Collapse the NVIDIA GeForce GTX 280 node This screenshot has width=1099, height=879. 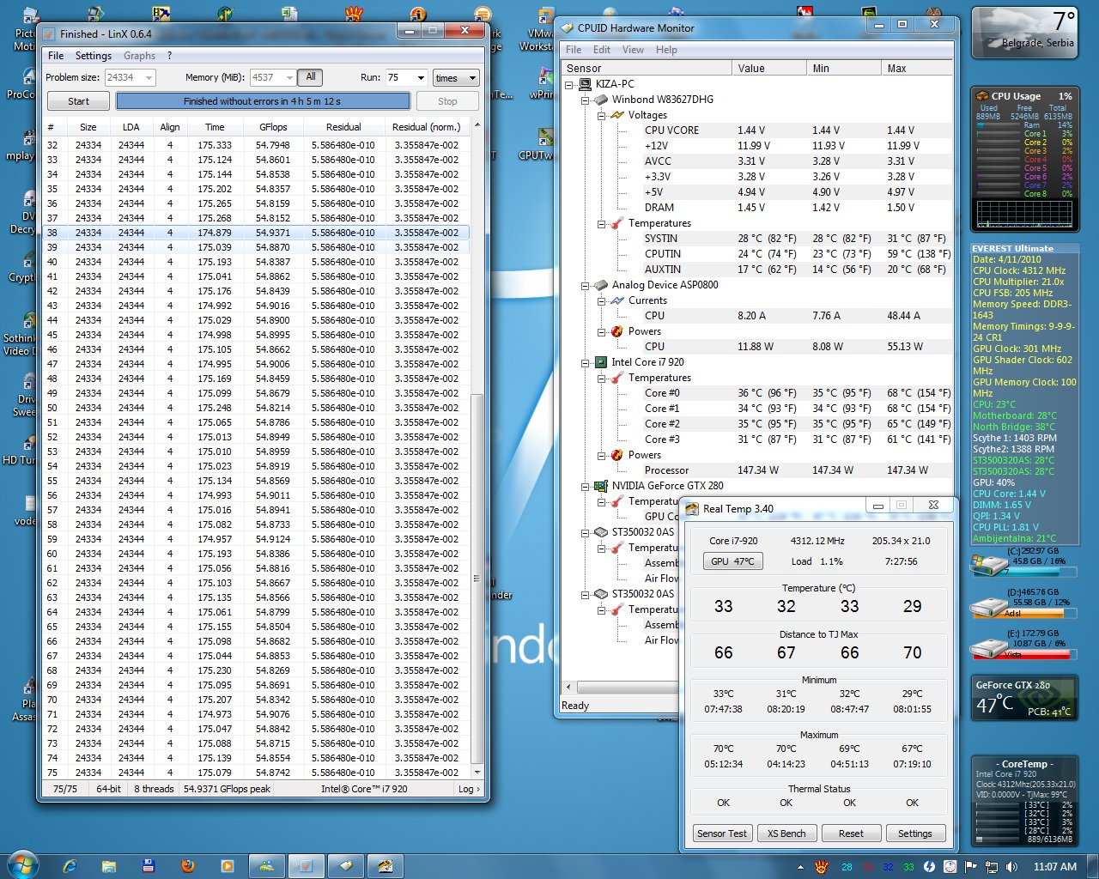(586, 486)
